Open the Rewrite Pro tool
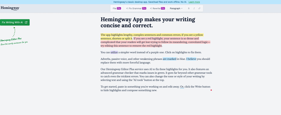281x115 pixels. coord(158,8)
